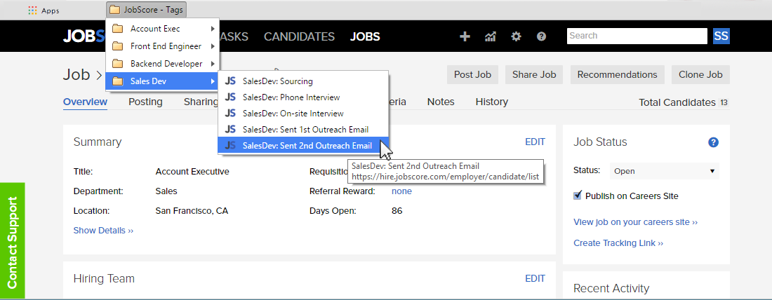This screenshot has width=772, height=300.
Task: Click the folder icon beside Backend Developer
Action: pyautogui.click(x=117, y=64)
